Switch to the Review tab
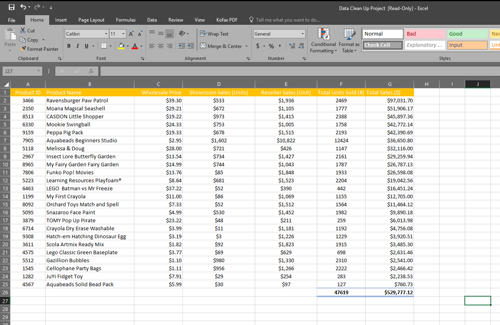This screenshot has width=500, height=325. (x=176, y=20)
